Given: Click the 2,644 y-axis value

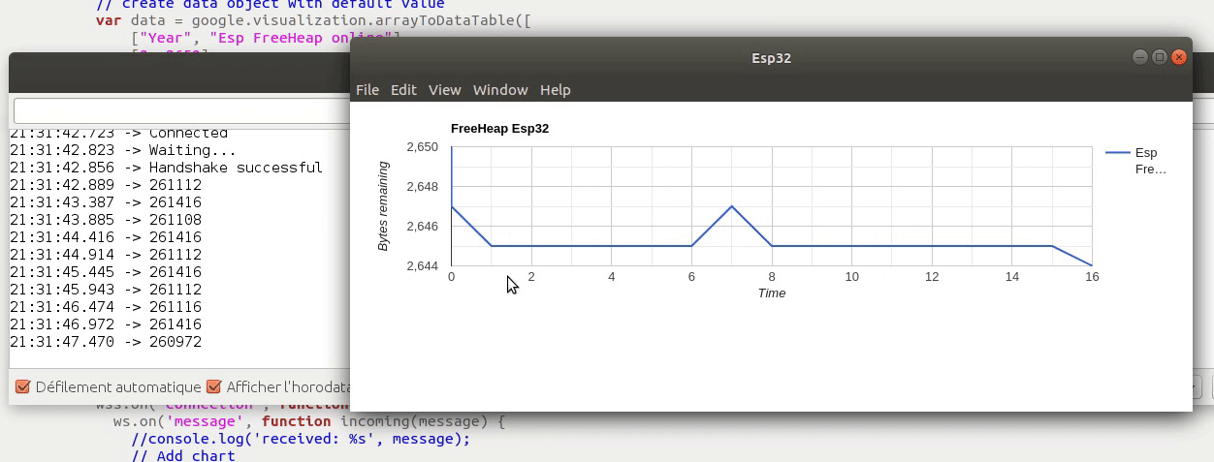Looking at the screenshot, I should pos(423,265).
